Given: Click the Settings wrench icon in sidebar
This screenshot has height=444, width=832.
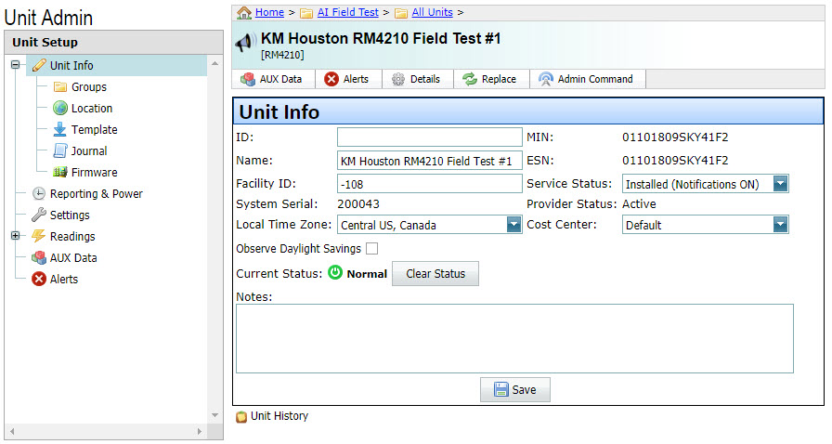Looking at the screenshot, I should [x=39, y=215].
